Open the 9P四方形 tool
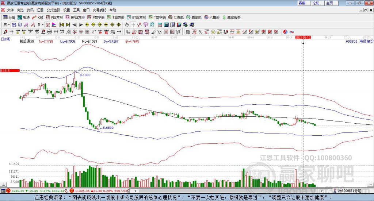This screenshot has height=201, width=374. [x=75, y=18]
